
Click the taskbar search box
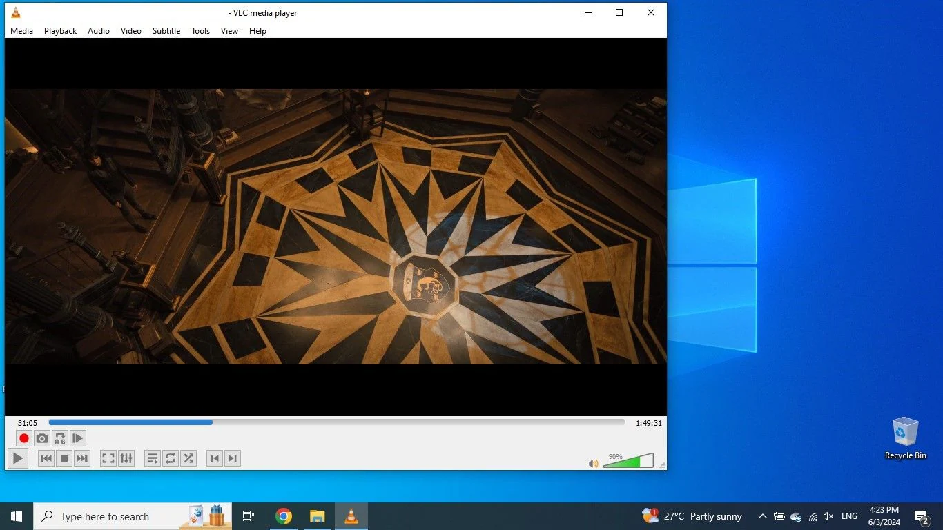coord(133,516)
